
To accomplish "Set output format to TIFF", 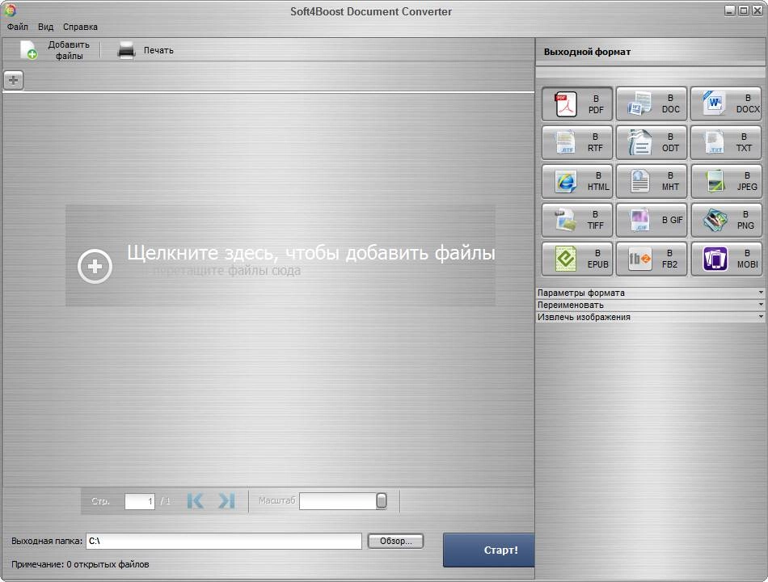I will 577,220.
